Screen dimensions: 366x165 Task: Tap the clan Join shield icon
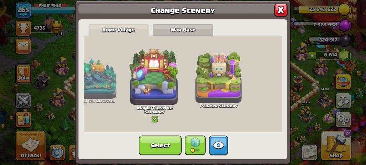(23, 74)
